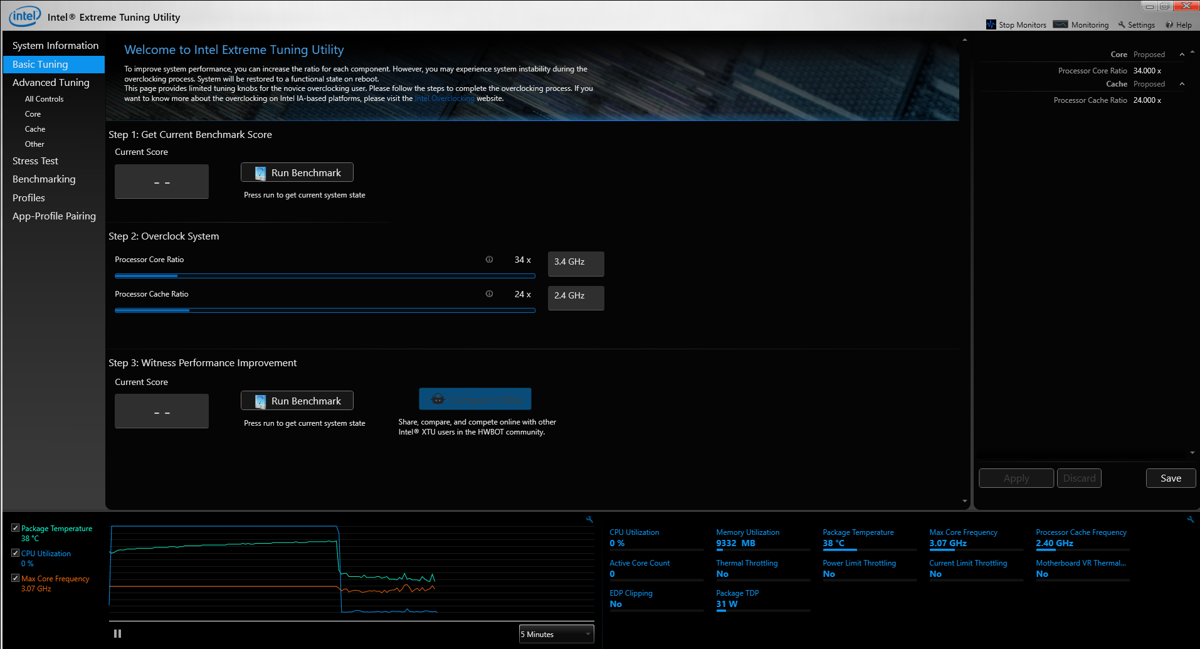Screen dimensions: 1200x649
Task: Collapse the Core proposed section
Action: tap(1182, 55)
